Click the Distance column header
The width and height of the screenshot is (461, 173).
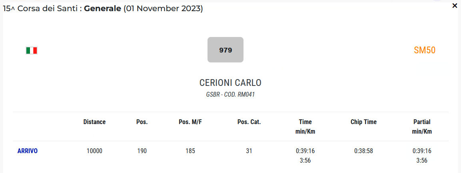tap(94, 122)
